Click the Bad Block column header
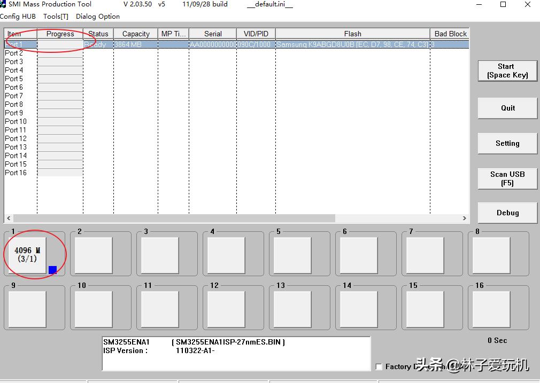The image size is (540, 383). click(x=450, y=34)
